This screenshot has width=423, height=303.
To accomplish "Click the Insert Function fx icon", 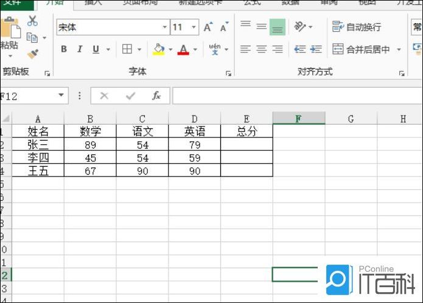I will pyautogui.click(x=156, y=96).
